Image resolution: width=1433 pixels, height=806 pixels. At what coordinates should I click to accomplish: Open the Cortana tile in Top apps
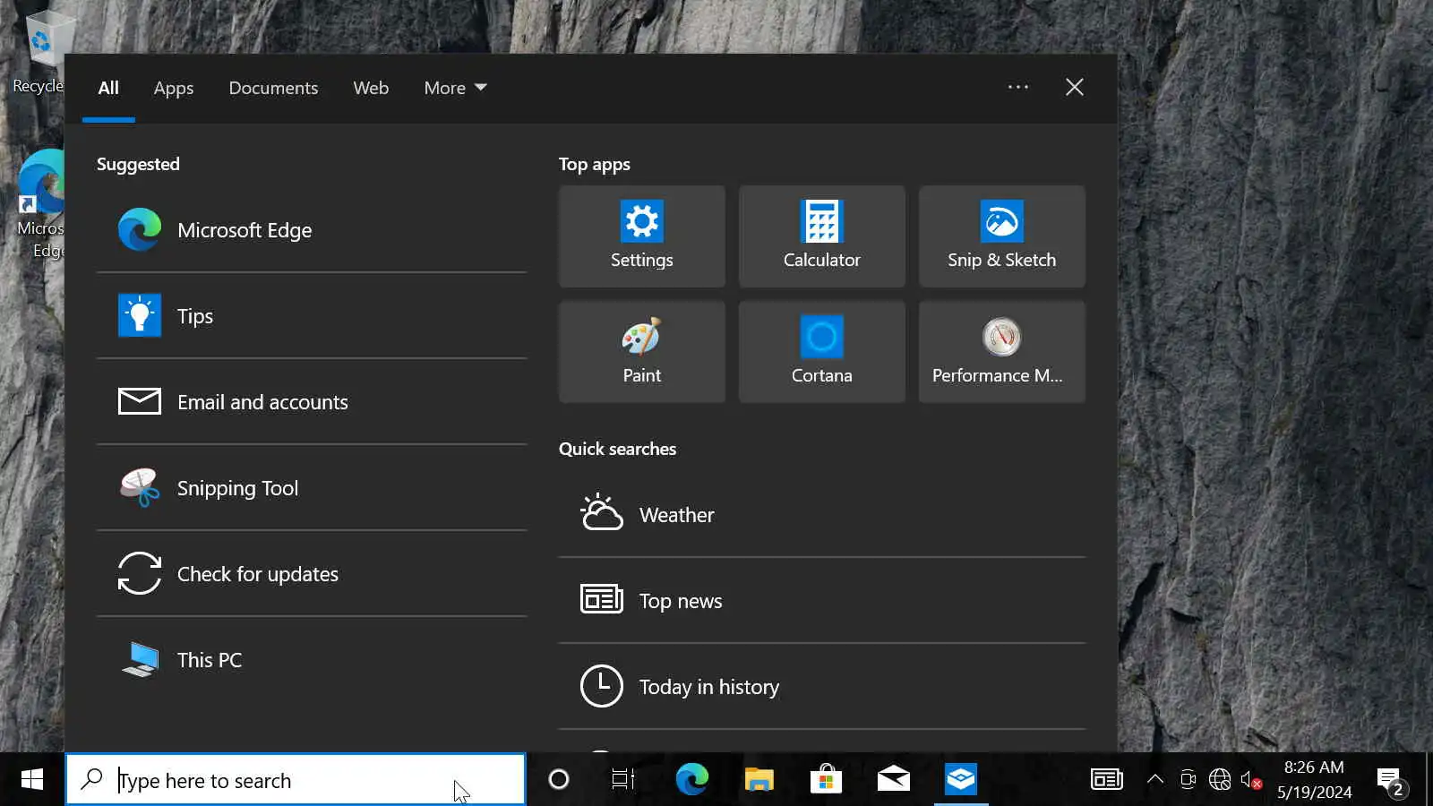pyautogui.click(x=821, y=352)
